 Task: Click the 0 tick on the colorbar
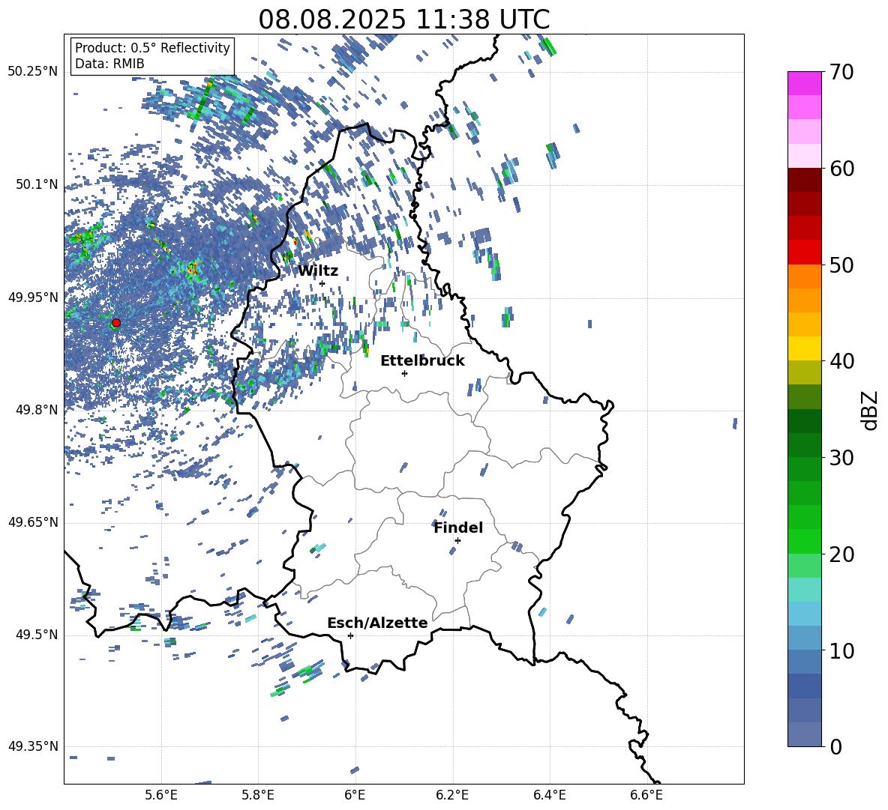click(835, 746)
